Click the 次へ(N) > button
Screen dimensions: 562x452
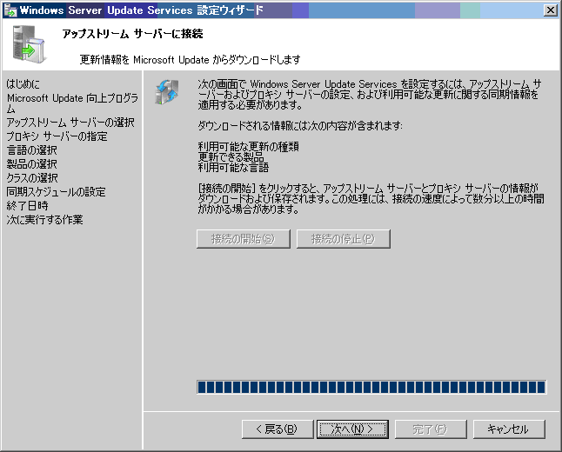[x=352, y=429]
